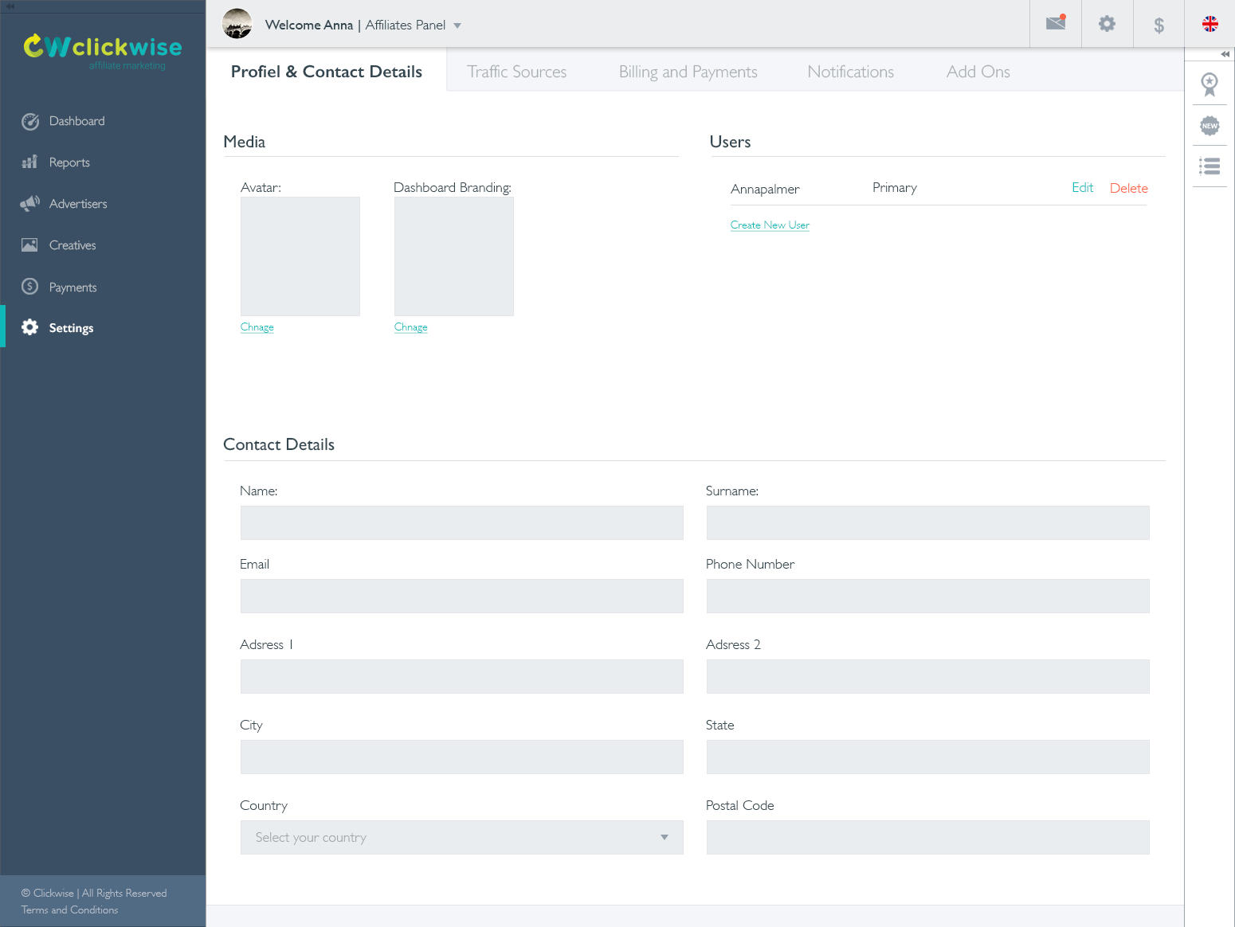Open the ribbon award icon on right panel
Screen dimensions: 1235x927
(x=1210, y=84)
